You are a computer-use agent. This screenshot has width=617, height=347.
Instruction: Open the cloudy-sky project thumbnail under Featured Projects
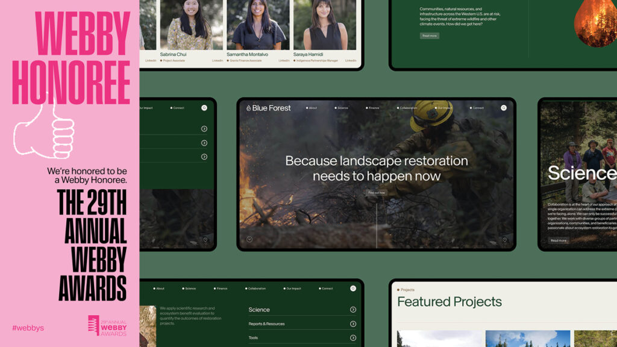point(439,339)
